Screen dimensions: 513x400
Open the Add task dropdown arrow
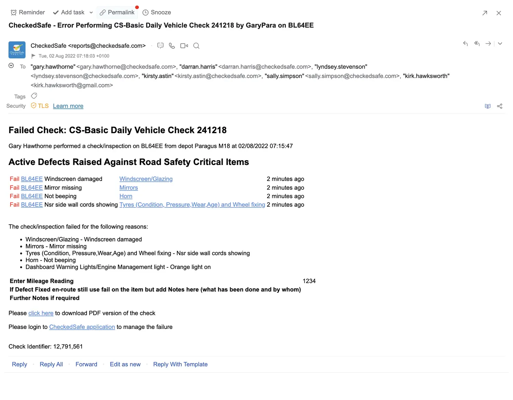pyautogui.click(x=91, y=13)
